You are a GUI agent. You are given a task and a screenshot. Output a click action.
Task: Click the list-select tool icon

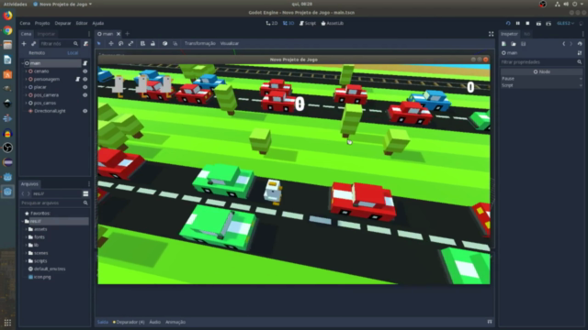click(143, 43)
